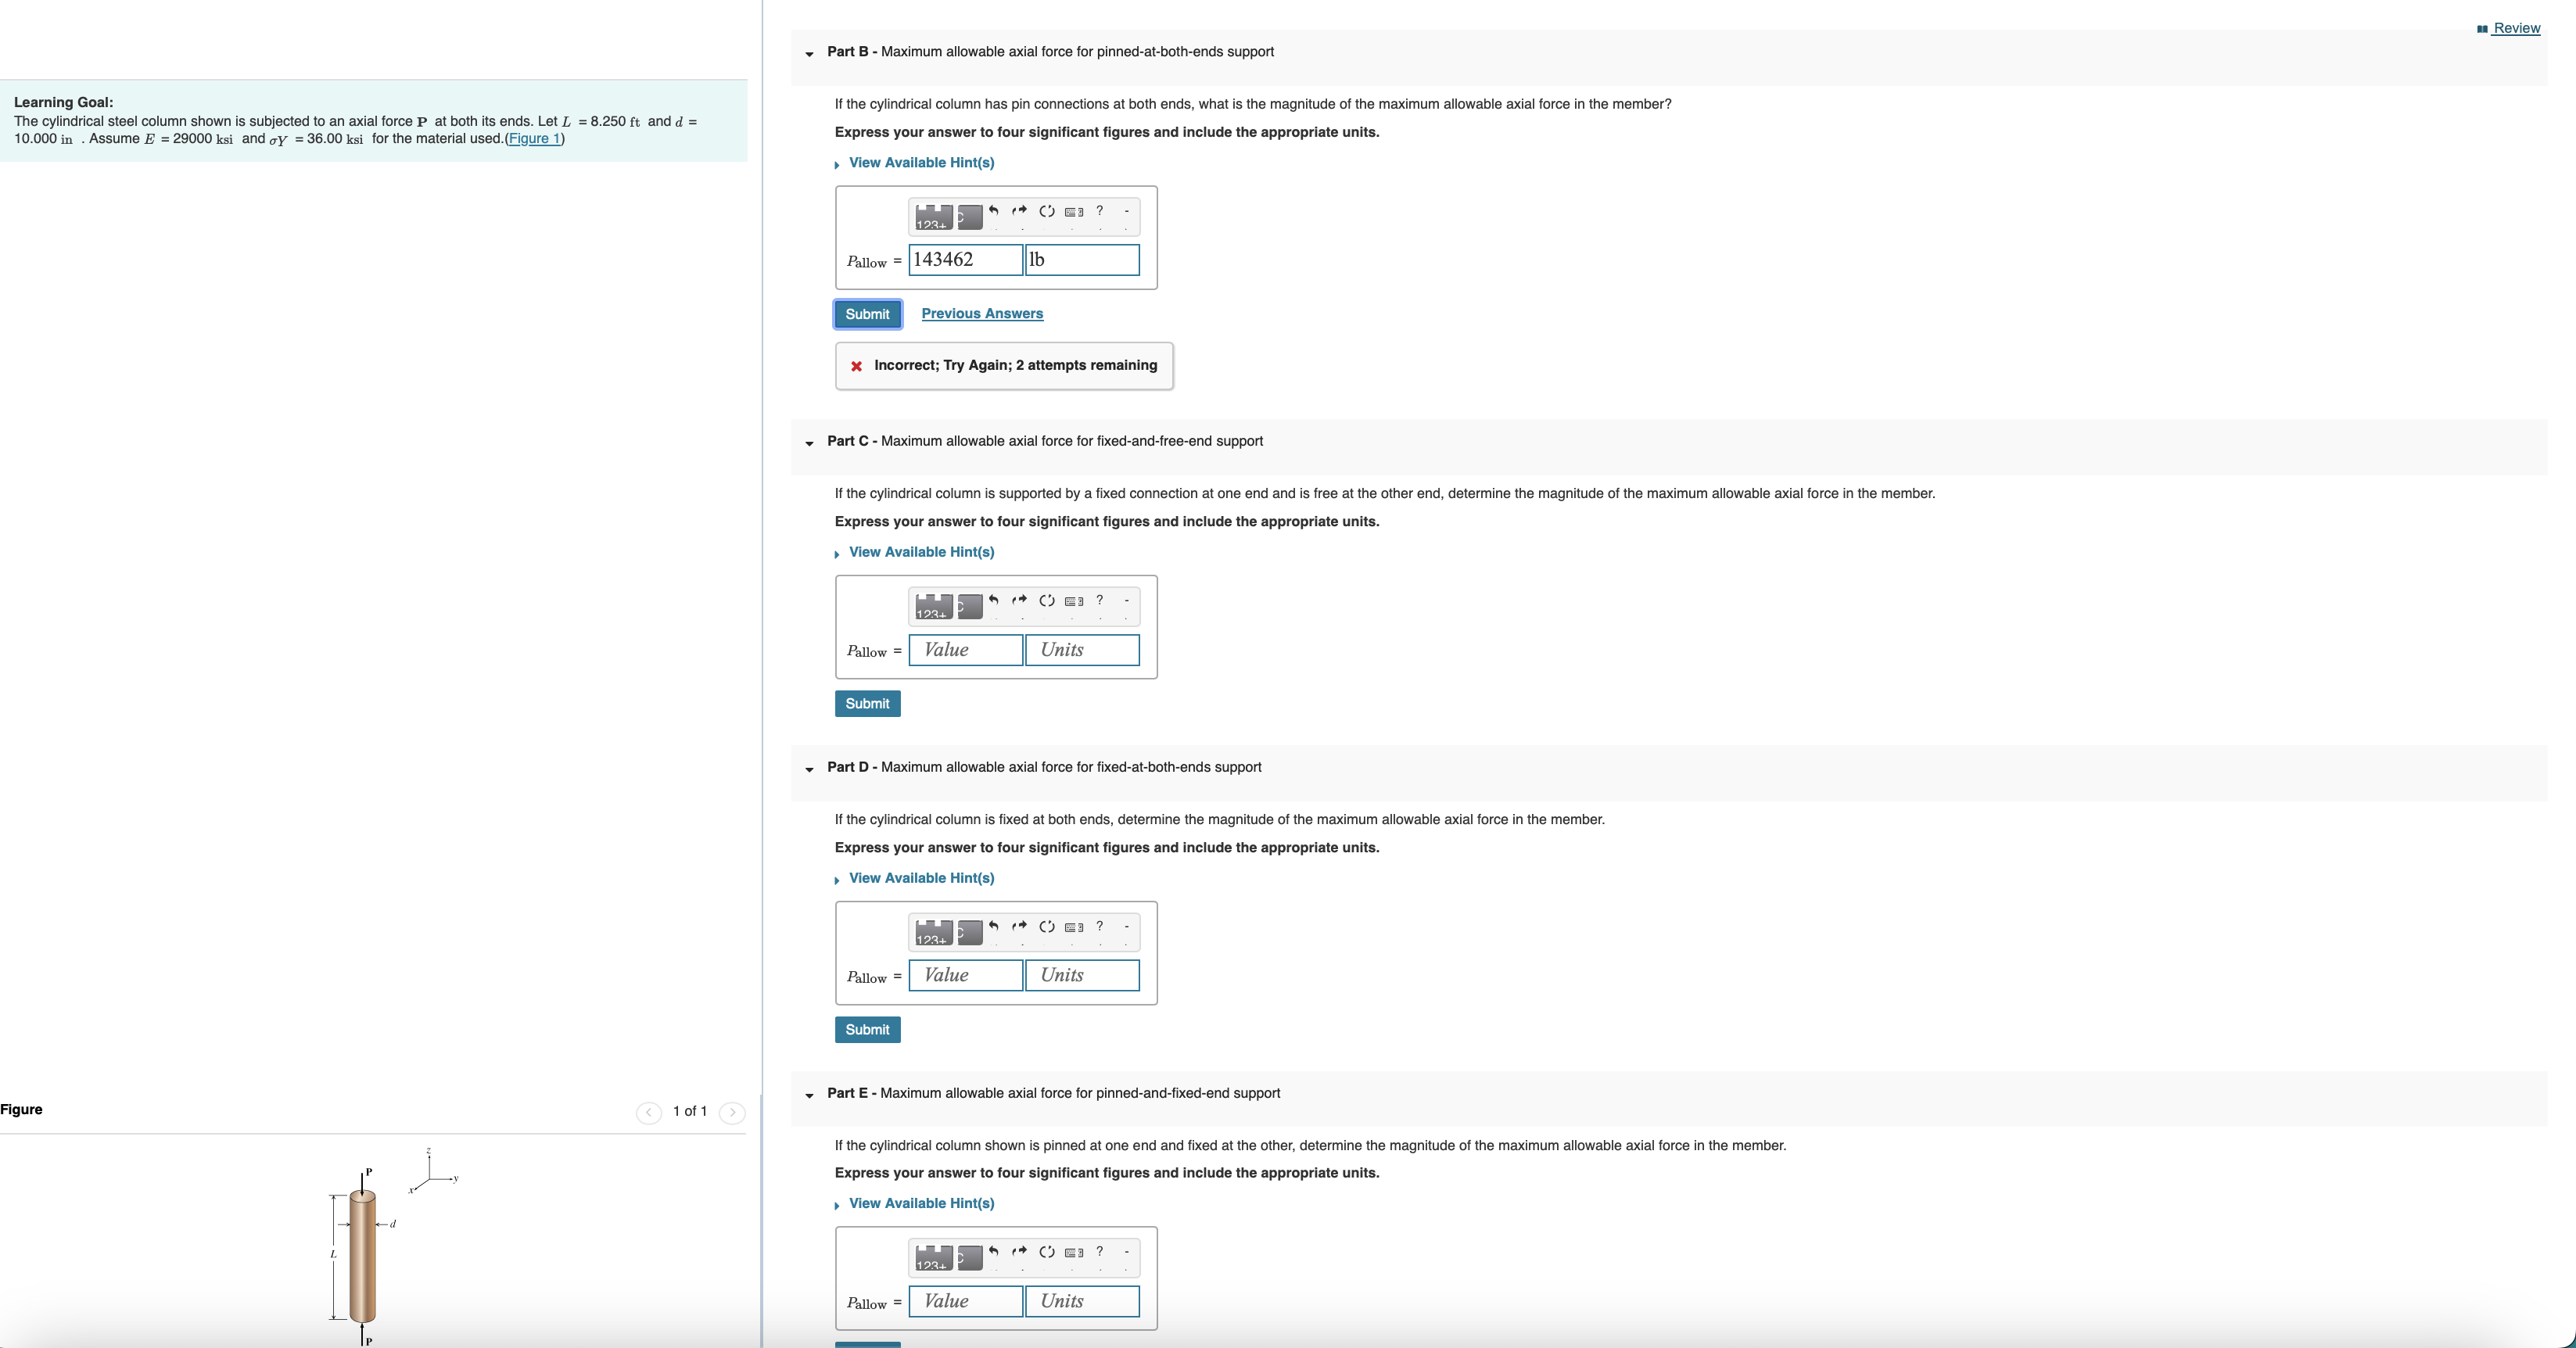The width and height of the screenshot is (2576, 1348).
Task: Click the undo arrow in Part E toolbar
Action: (993, 1251)
